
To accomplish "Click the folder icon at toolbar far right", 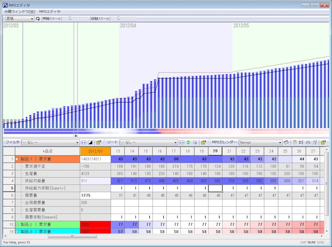I will click(323, 143).
